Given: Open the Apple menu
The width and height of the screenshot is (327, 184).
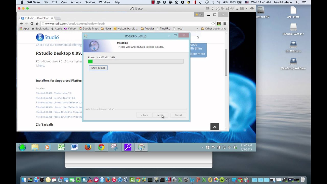Looking at the screenshot, I should (22, 2).
